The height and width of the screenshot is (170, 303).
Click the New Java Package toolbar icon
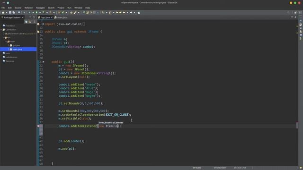(x=59, y=13)
